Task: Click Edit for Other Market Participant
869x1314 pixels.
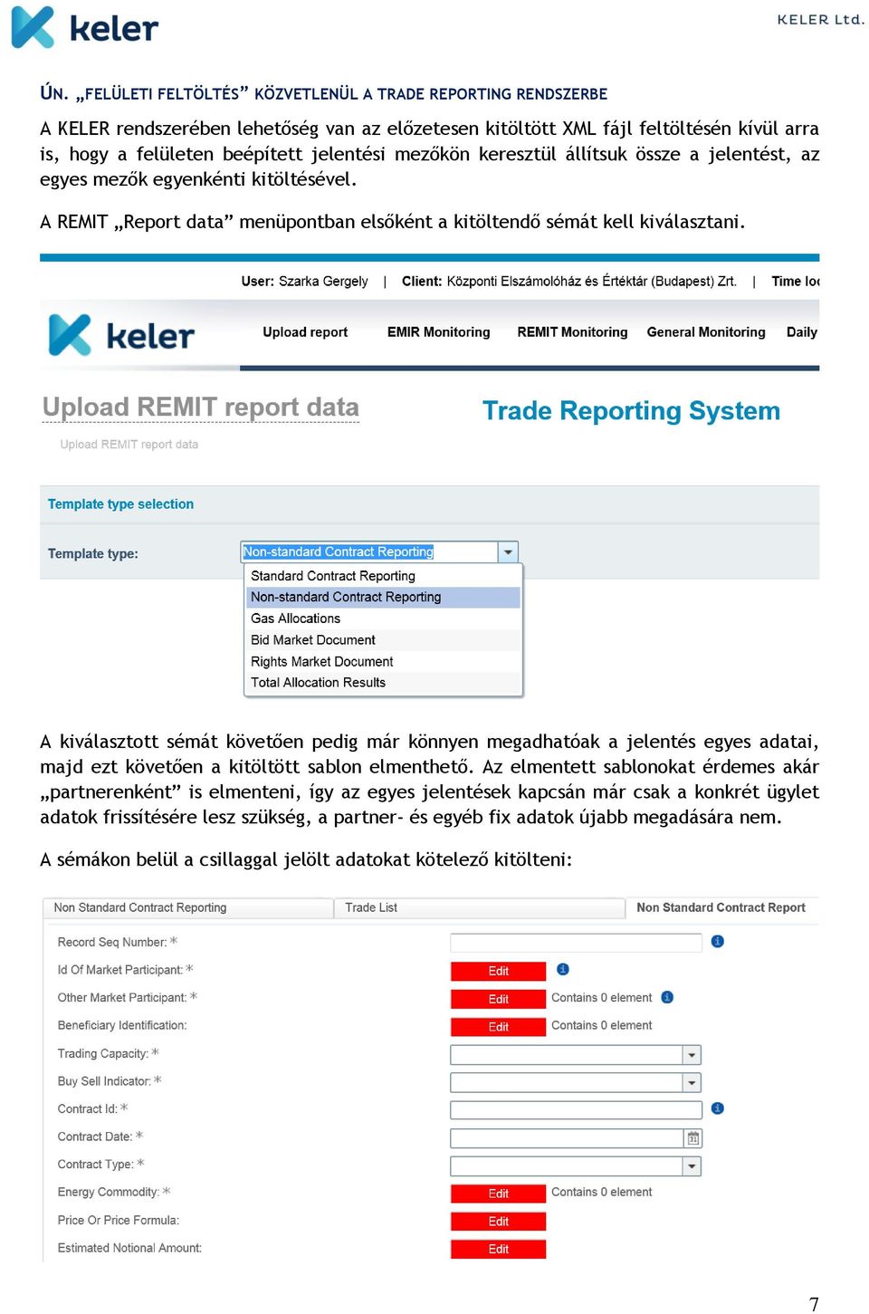Action: click(x=498, y=1000)
